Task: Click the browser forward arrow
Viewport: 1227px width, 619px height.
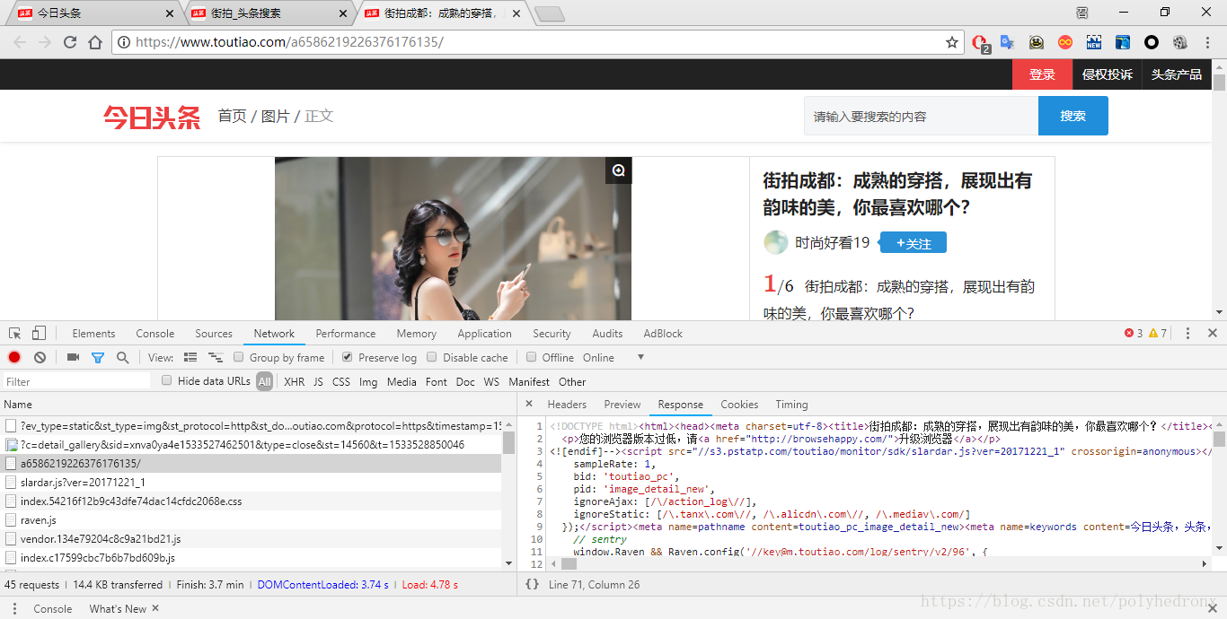Action: (x=45, y=42)
